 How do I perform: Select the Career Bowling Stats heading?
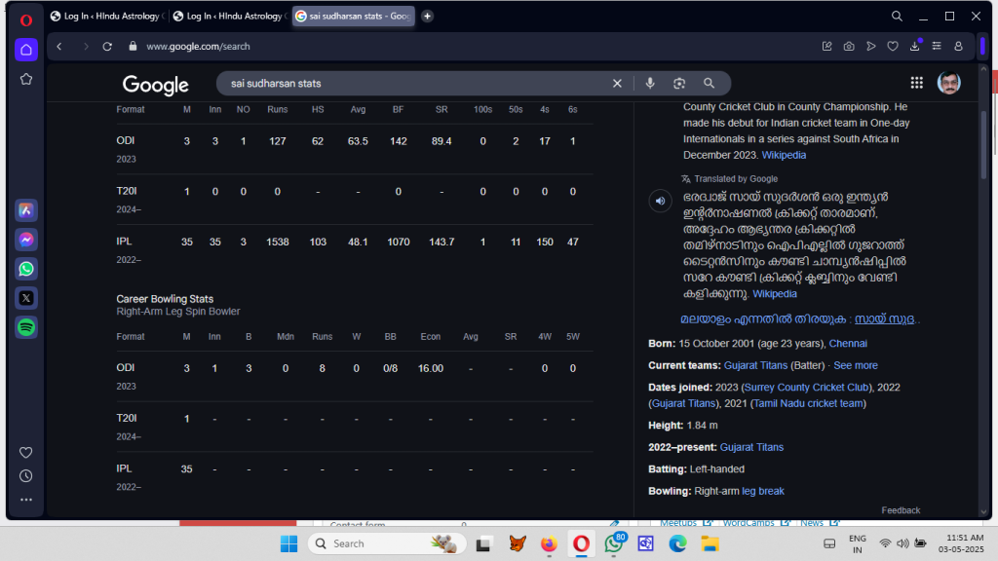[x=165, y=299]
